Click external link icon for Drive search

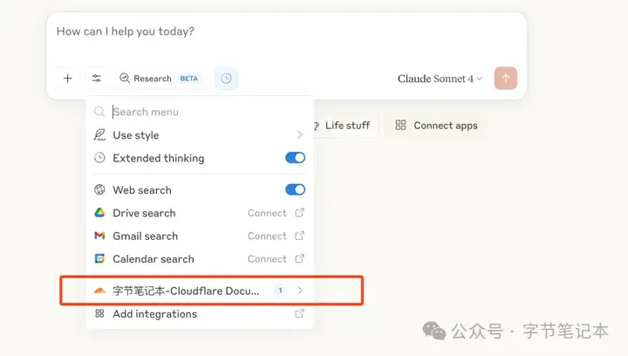pyautogui.click(x=299, y=213)
